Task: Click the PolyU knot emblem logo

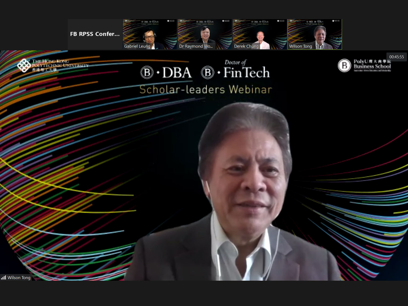Action: pos(24,65)
